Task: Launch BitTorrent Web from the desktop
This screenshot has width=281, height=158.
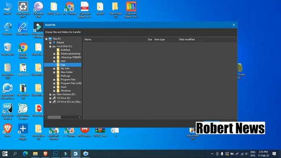Action: click(x=38, y=9)
